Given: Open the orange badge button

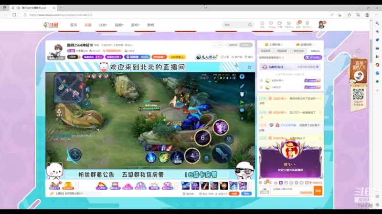Looking at the screenshot, I should [x=159, y=57].
